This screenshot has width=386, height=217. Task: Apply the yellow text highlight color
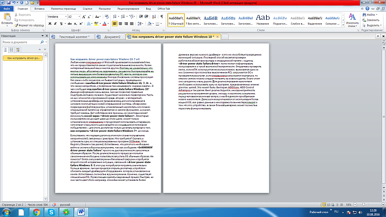pos(96,24)
